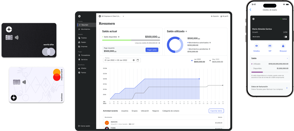Click the calendar icon in Fechas field

click(138, 60)
